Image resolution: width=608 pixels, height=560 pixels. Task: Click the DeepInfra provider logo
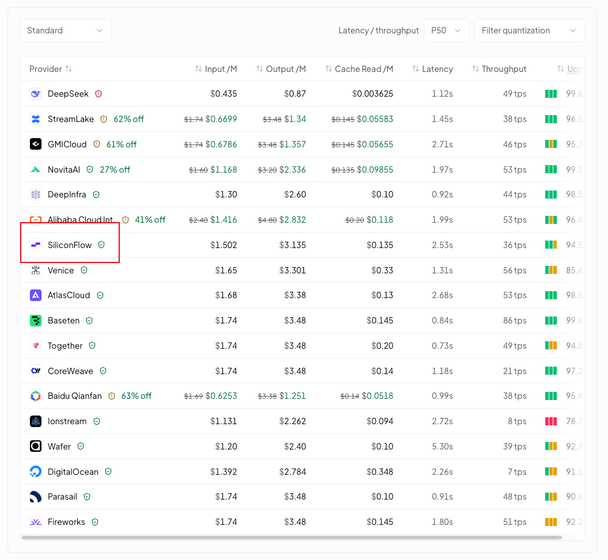36,195
